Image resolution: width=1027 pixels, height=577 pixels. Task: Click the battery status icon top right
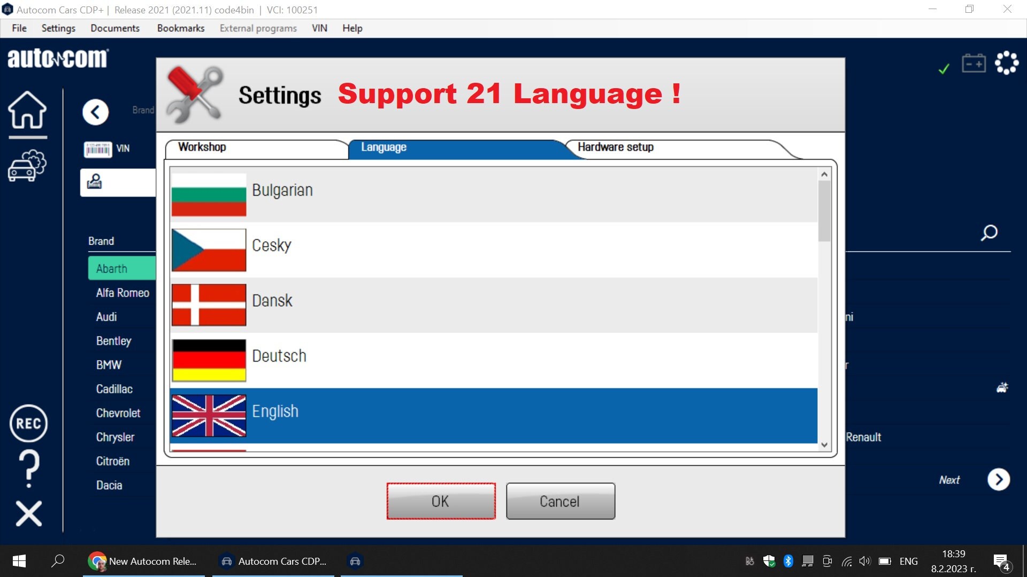coord(974,63)
